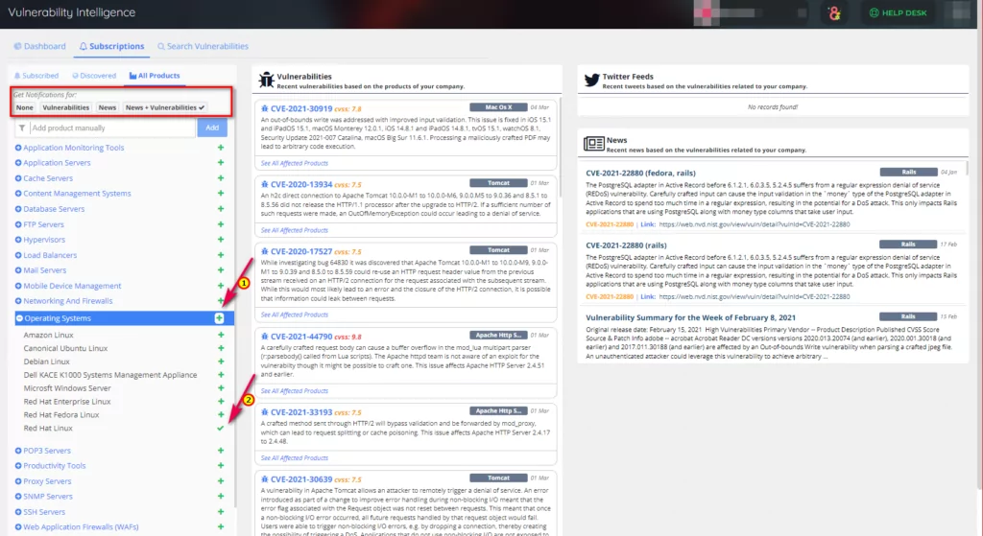The height and width of the screenshot is (536, 983).
Task: Click the plus icon for Microsoft Windows Server
Action: coord(221,388)
